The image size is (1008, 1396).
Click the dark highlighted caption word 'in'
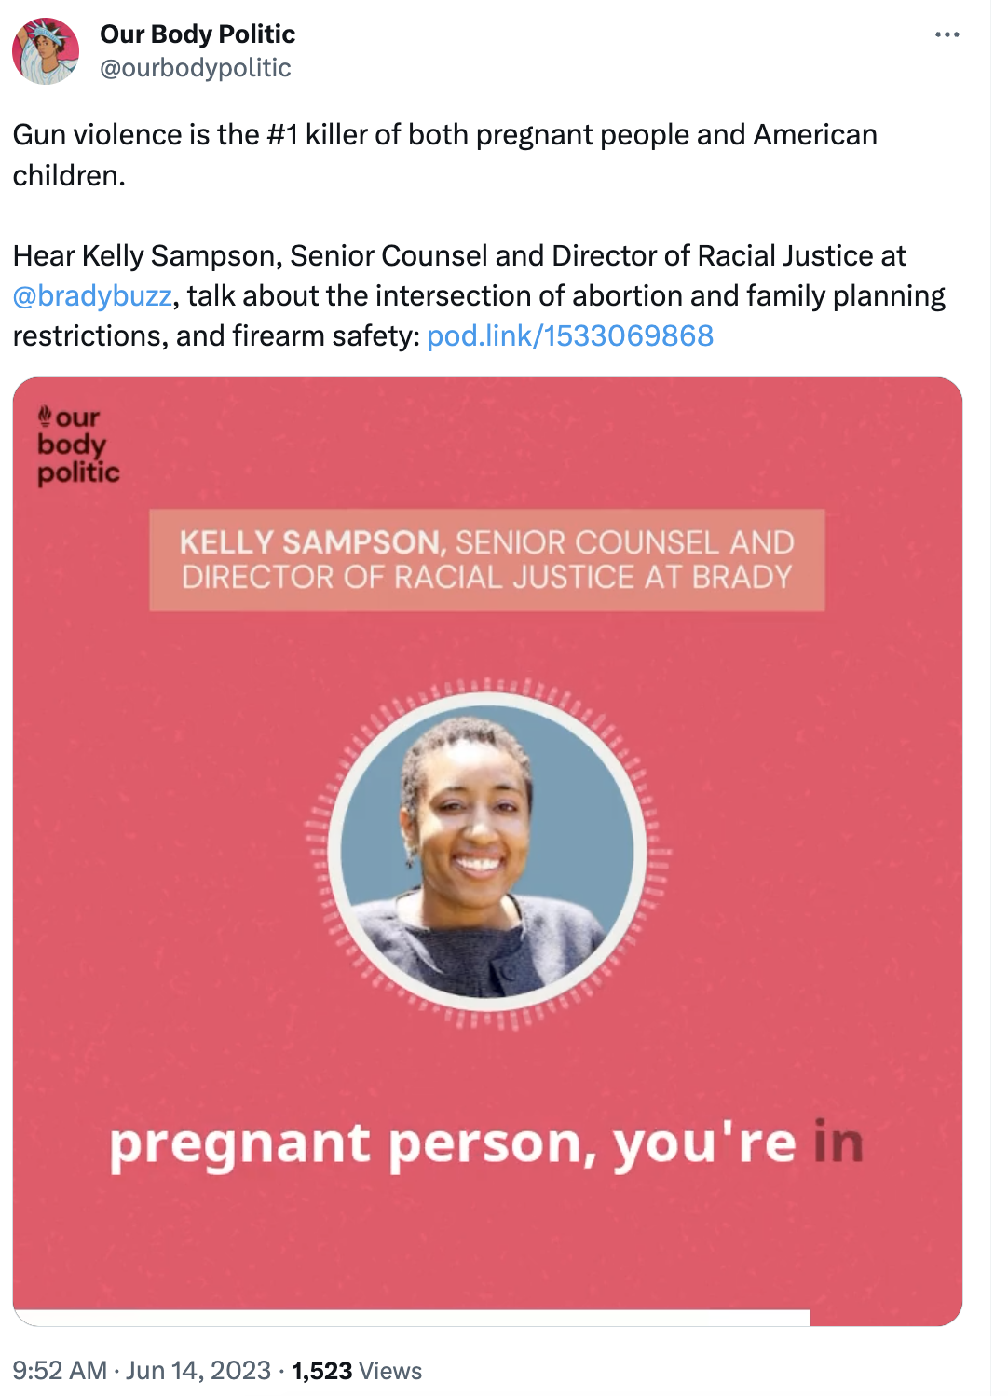tap(838, 1143)
